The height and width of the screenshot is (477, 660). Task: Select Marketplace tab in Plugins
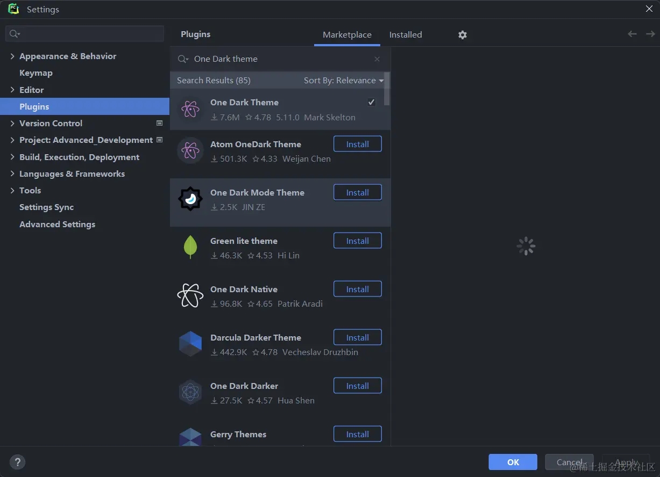coord(347,34)
